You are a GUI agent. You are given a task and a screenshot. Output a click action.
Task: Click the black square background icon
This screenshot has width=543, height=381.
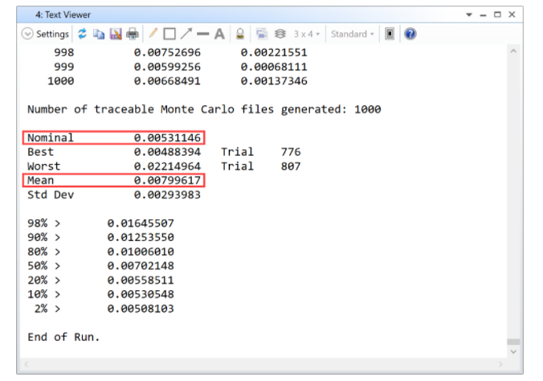[390, 34]
